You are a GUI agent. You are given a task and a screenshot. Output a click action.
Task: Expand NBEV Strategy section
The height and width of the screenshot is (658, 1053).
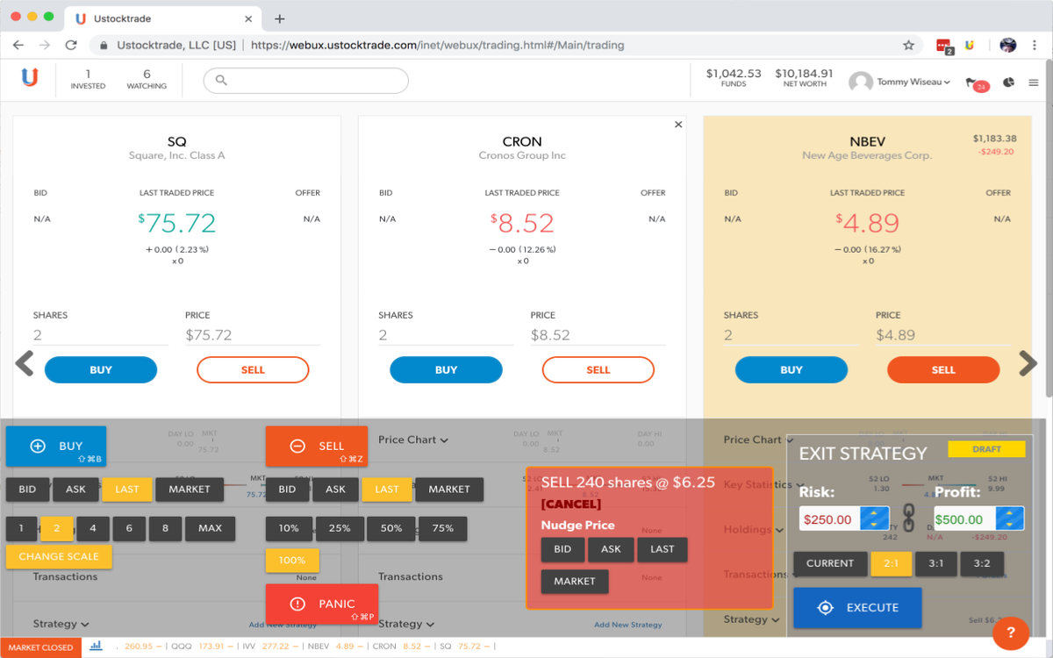pos(752,619)
